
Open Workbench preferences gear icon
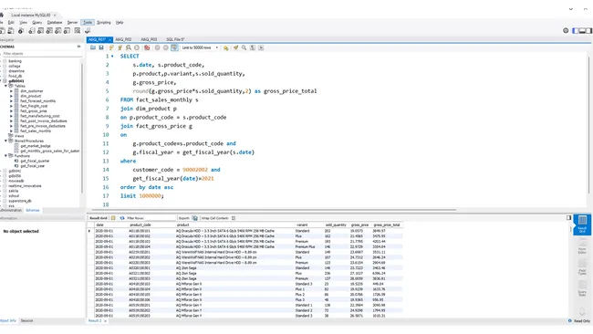click(566, 31)
